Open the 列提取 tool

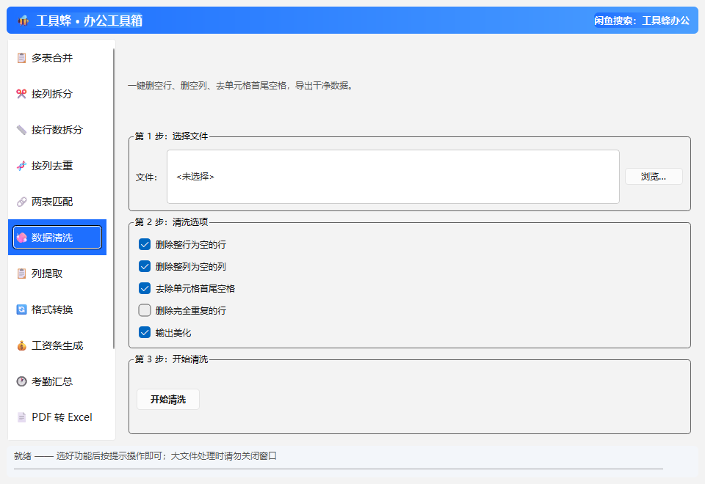(x=57, y=274)
